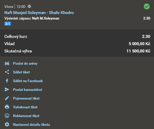This screenshot has height=129, width=154.
Task: Click the soccer ball sport icon
Action: click(x=29, y=6)
